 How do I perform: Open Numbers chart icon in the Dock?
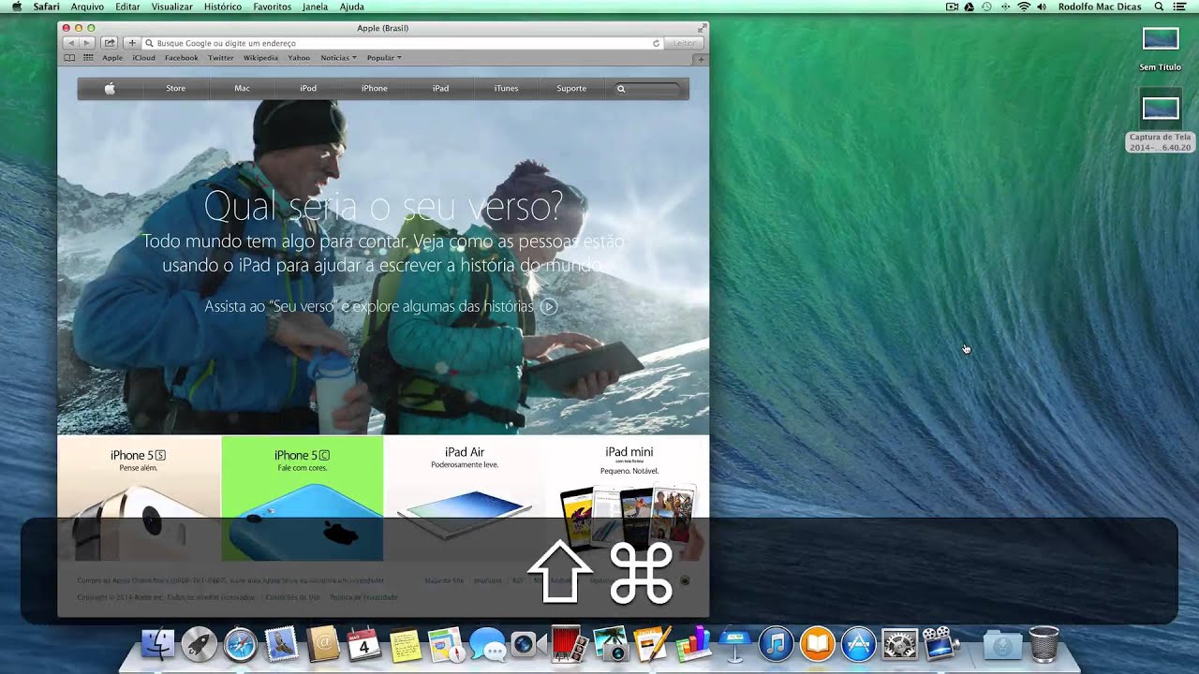click(693, 644)
